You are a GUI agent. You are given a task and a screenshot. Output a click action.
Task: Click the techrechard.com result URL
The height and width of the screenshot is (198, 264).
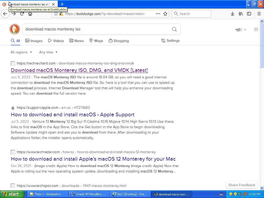click(76, 63)
